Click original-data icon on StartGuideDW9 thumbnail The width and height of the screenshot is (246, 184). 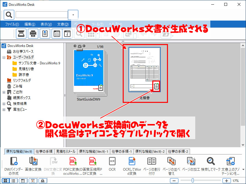coord(101,88)
